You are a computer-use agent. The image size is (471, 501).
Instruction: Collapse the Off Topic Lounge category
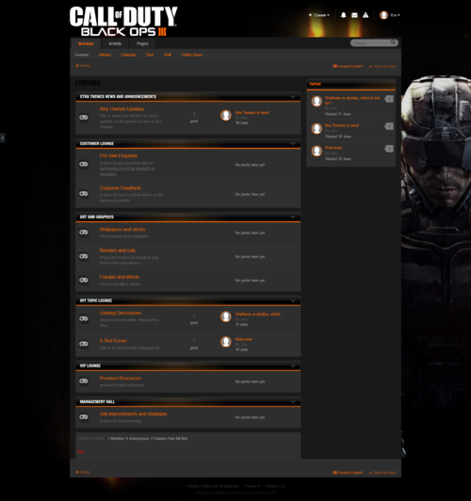(x=293, y=300)
